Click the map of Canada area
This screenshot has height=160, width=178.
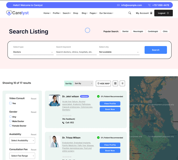tap(154, 118)
